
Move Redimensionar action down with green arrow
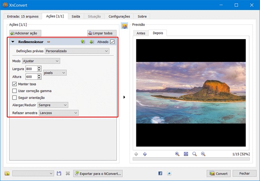coord(92,42)
